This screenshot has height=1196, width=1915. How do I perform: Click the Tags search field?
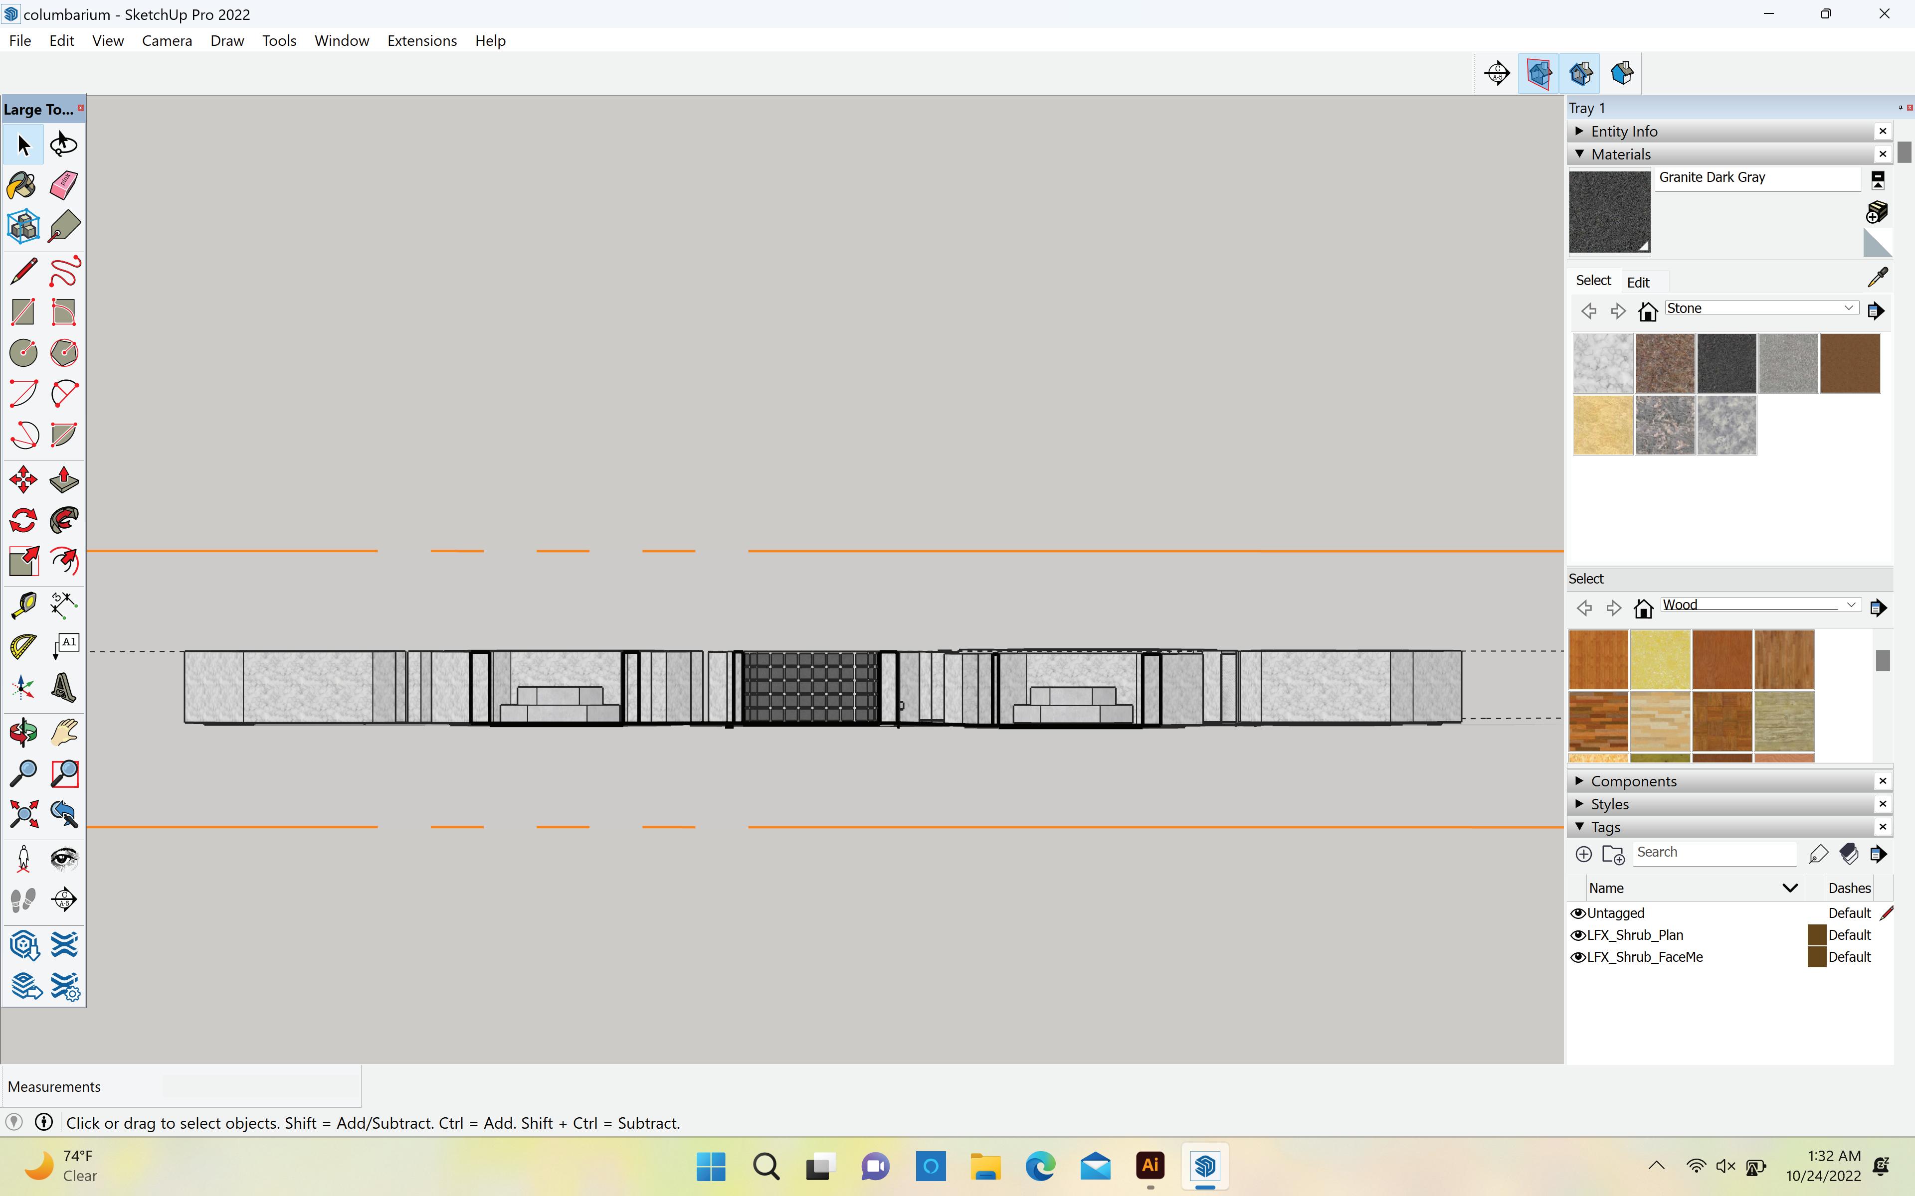1713,853
